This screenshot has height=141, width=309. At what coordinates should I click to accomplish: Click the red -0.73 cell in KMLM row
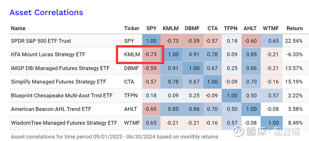tap(151, 54)
